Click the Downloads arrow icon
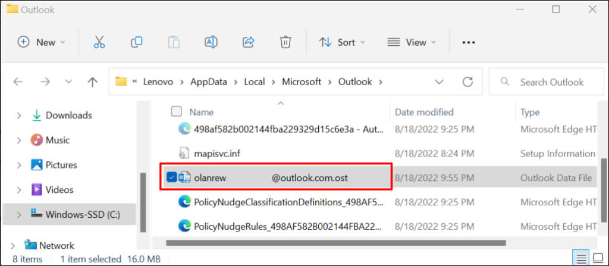 point(36,115)
